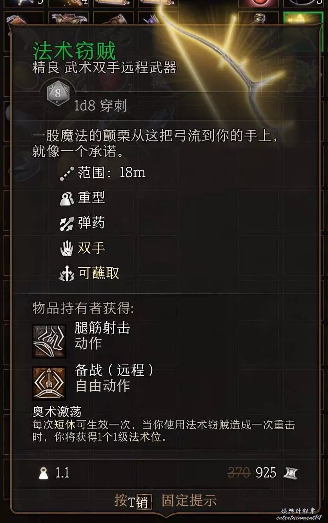This screenshot has height=523, width=328.
Task: Click the d8 damage die icon
Action: (x=58, y=94)
